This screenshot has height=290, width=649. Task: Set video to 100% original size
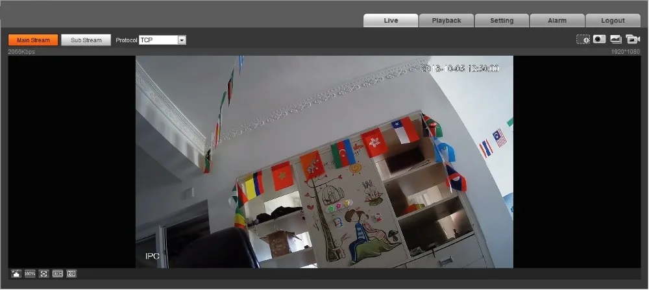coord(30,273)
